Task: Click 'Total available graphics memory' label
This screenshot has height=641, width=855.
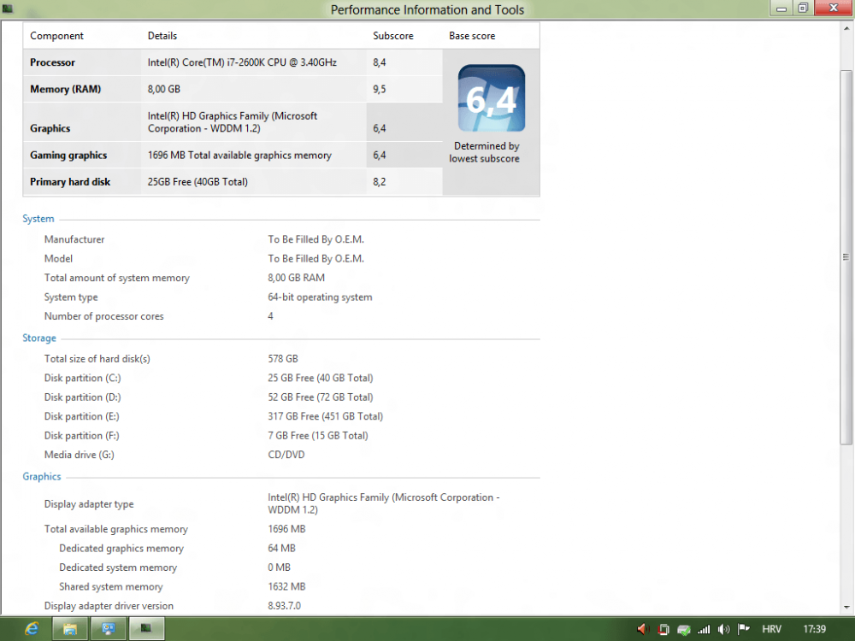Action: pyautogui.click(x=115, y=529)
